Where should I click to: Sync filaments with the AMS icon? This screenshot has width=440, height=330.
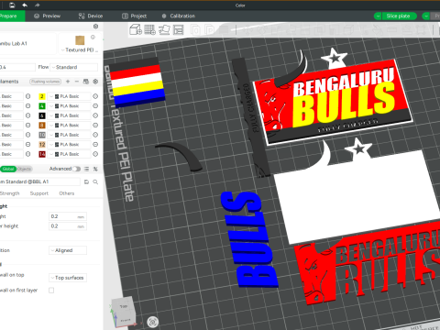pyautogui.click(x=86, y=82)
